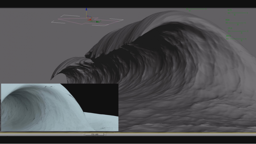Viewport: 256px width, 144px height.
Task: Click the green Y-axis arrow of the transform gizmo
Action: [x=98, y=22]
